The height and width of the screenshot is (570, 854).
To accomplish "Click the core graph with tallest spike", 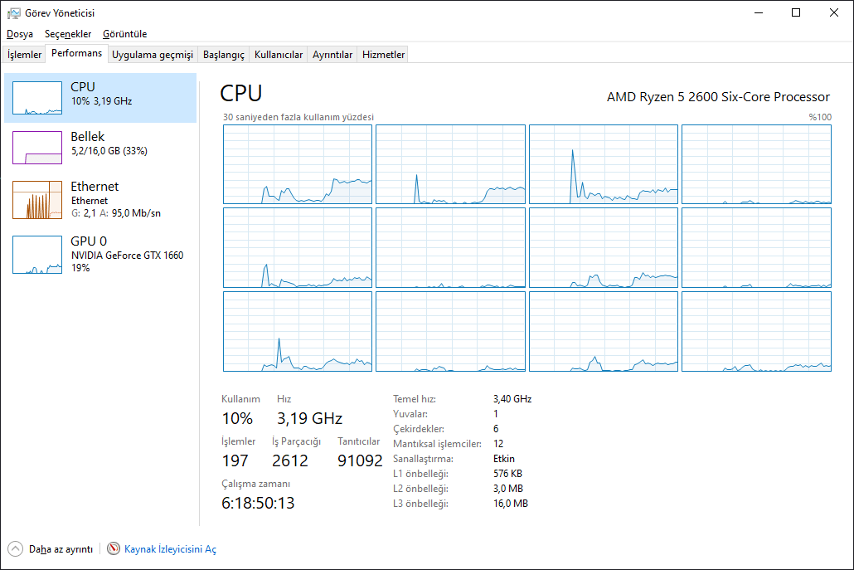I will (604, 164).
